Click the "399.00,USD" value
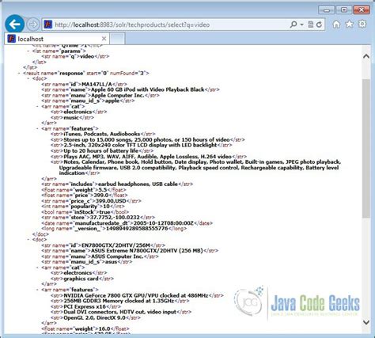This screenshot has height=338, width=375. [x=111, y=201]
